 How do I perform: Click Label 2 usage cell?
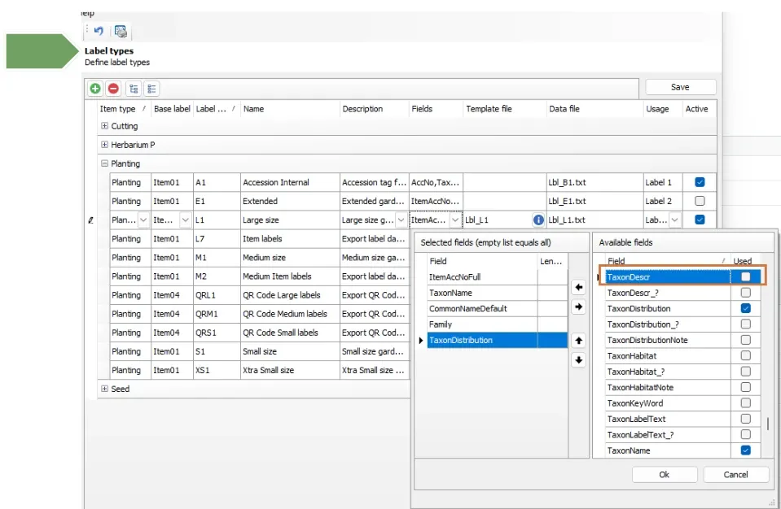[x=662, y=201]
